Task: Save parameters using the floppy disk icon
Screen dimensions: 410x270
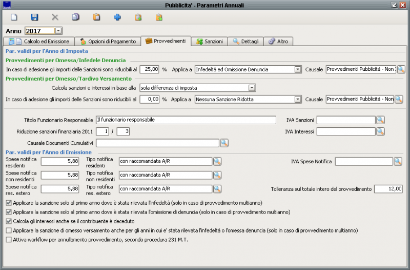Action: (x=35, y=17)
